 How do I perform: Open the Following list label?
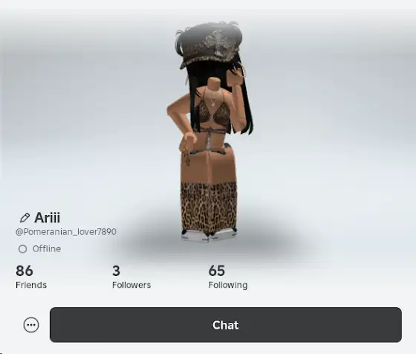[228, 286]
